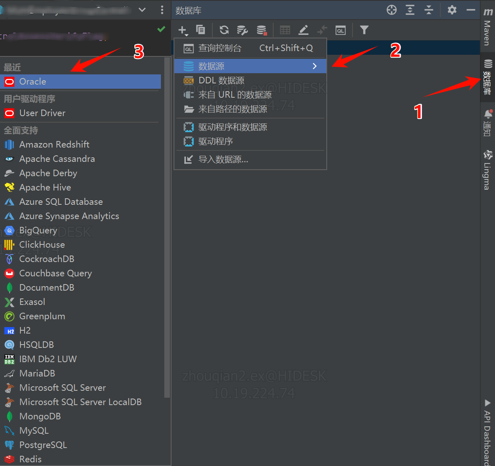Choose Redis data source
495x466 pixels.
[x=80, y=459]
